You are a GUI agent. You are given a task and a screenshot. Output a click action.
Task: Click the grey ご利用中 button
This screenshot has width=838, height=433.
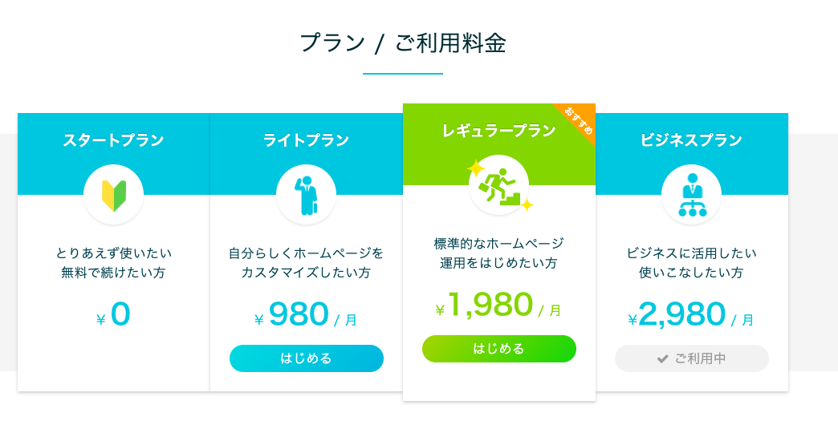[692, 358]
